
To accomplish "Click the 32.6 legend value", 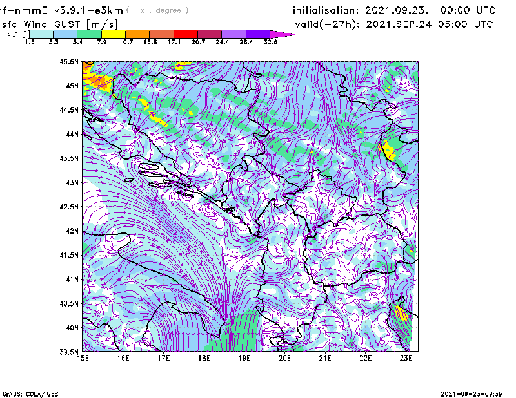I will point(270,42).
